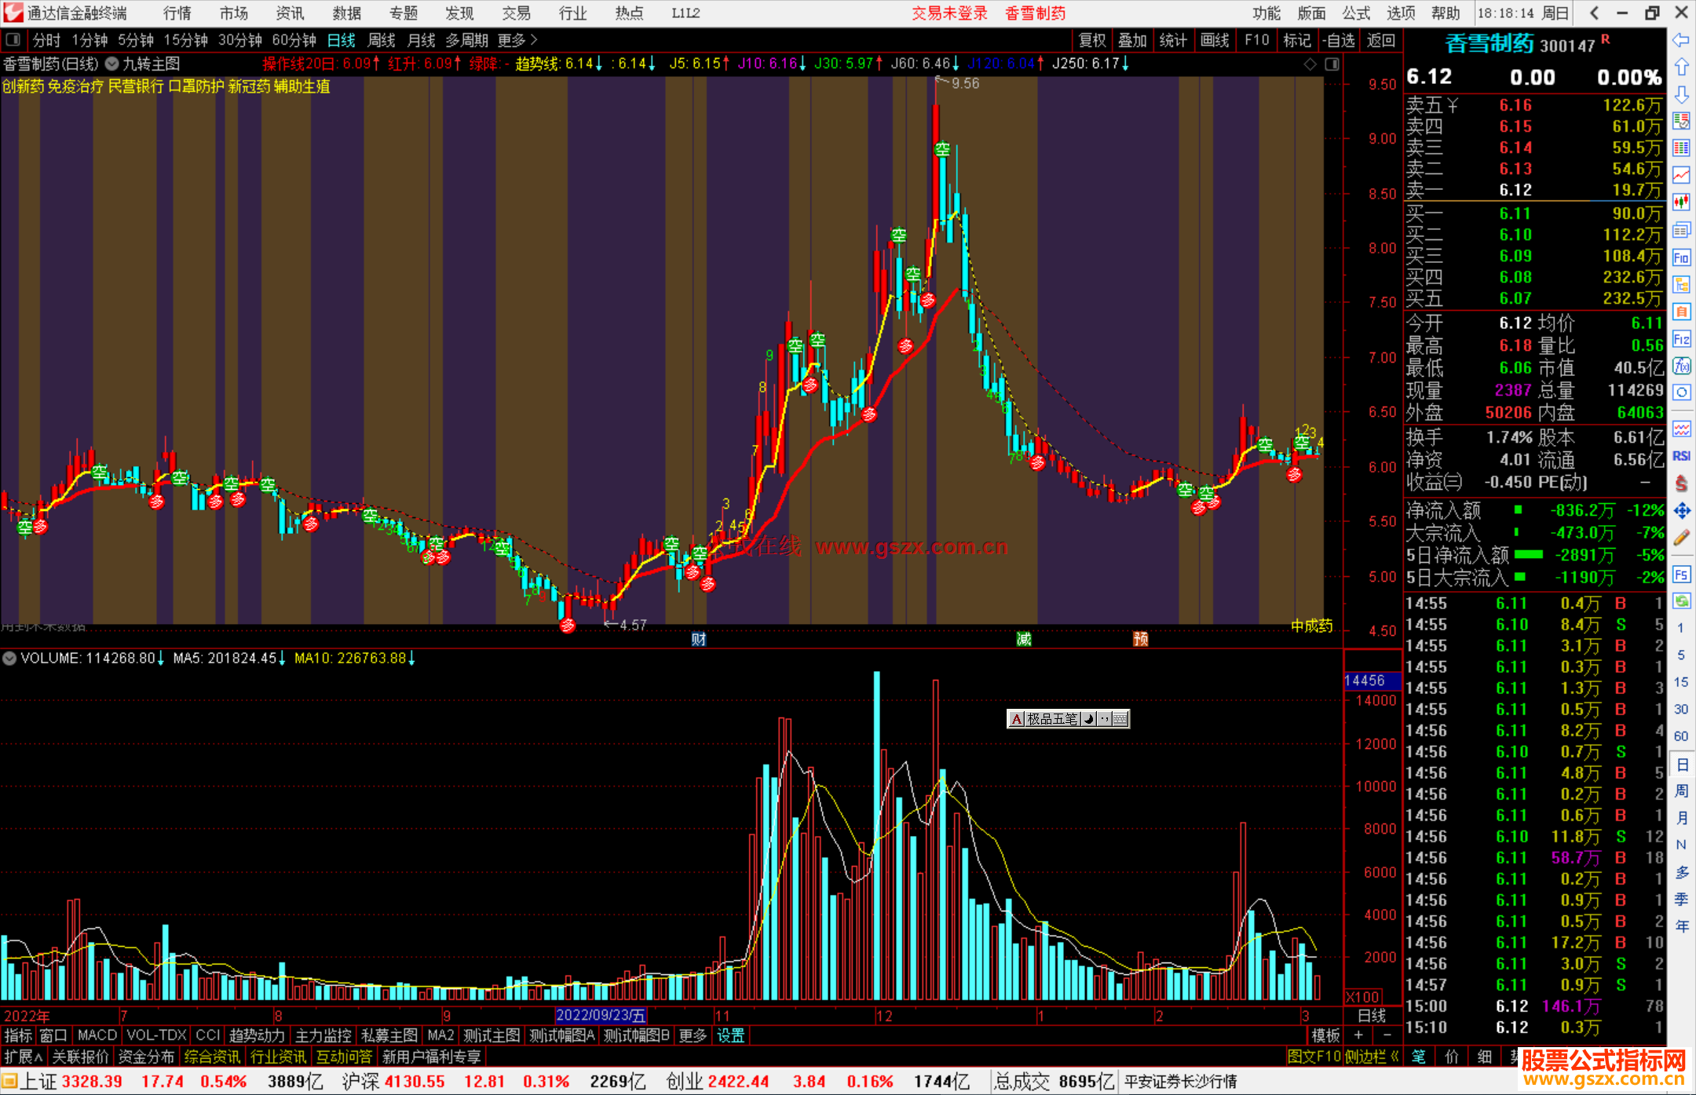The width and height of the screenshot is (1696, 1095).
Task: Click the RSI indicator sidebar icon
Action: [1681, 456]
